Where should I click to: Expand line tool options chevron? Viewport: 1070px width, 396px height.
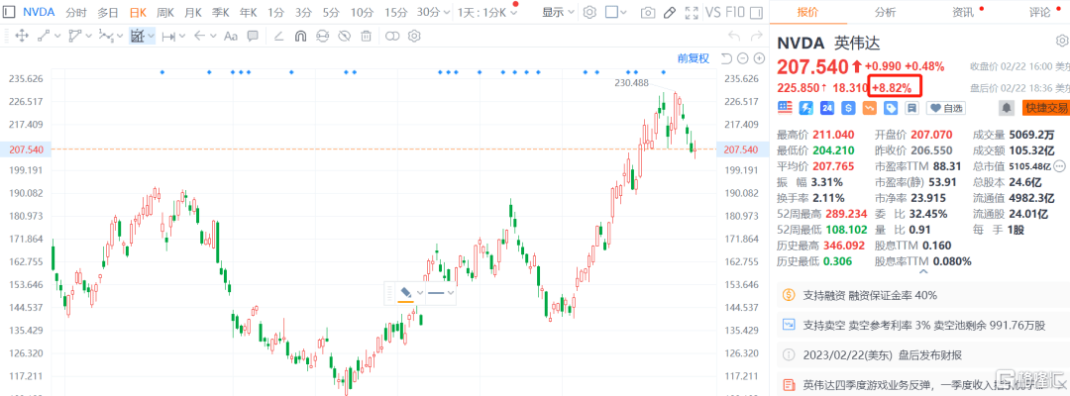[x=57, y=36]
